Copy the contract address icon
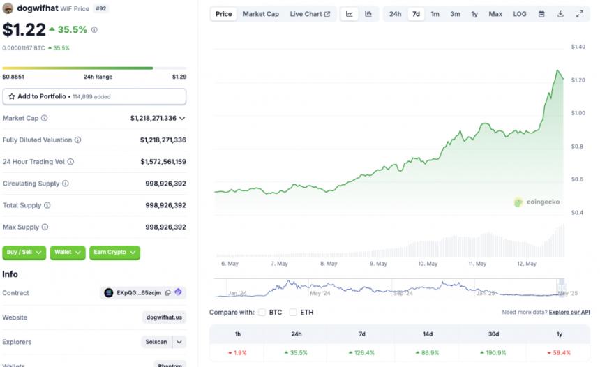This screenshot has height=367, width=600. click(167, 293)
